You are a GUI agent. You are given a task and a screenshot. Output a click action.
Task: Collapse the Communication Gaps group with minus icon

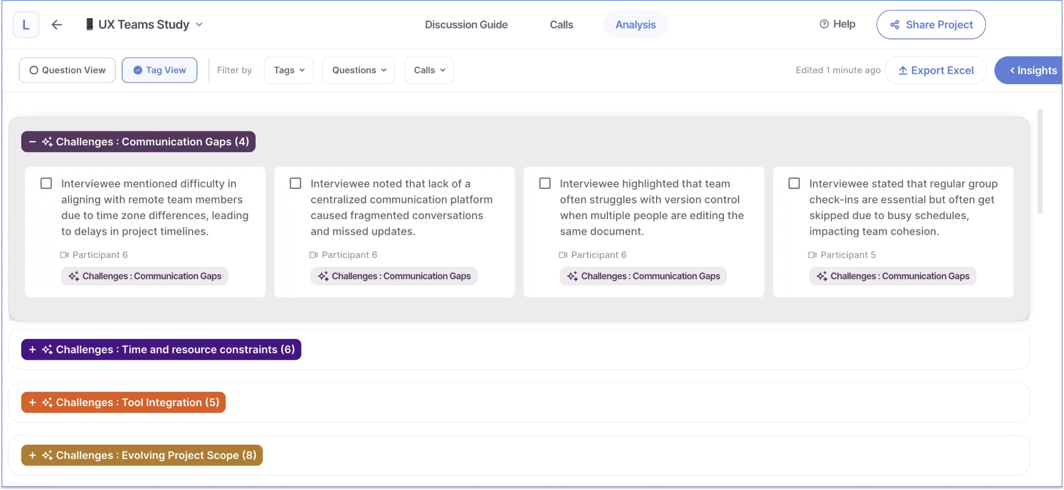32,141
